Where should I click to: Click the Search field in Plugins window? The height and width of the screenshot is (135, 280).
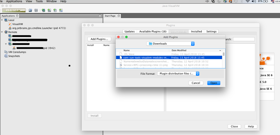244,39
